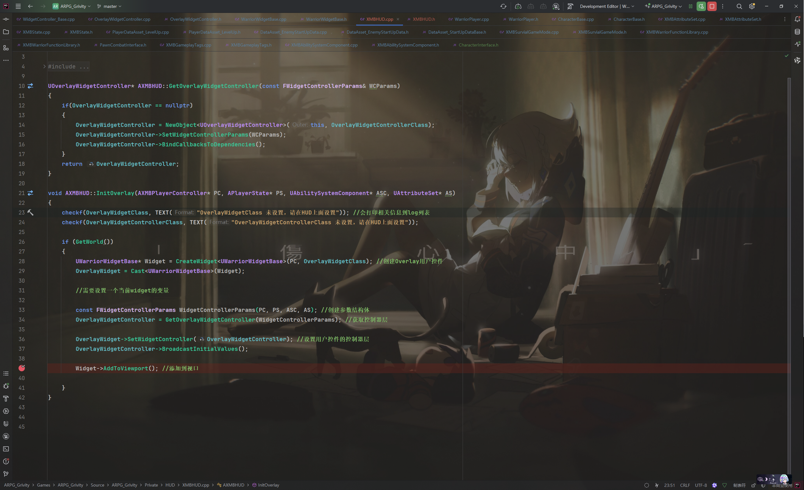
Task: Click the Outer: inlay hint on line 14
Action: tap(300, 125)
